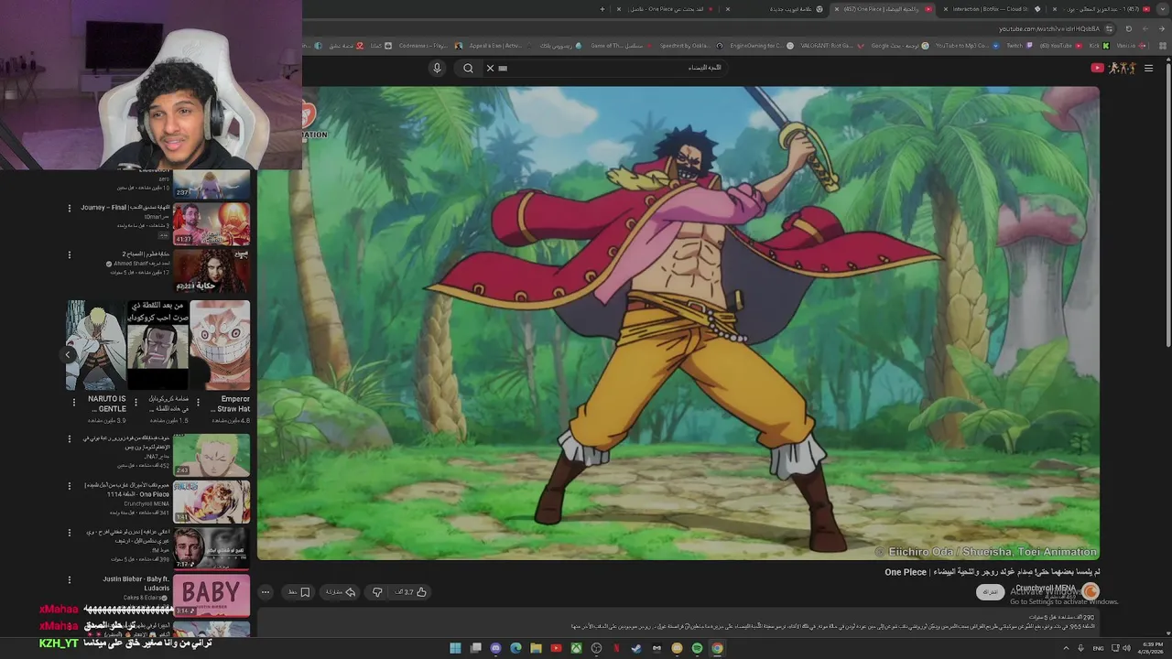Open Netflix from the taskbar

[616, 648]
